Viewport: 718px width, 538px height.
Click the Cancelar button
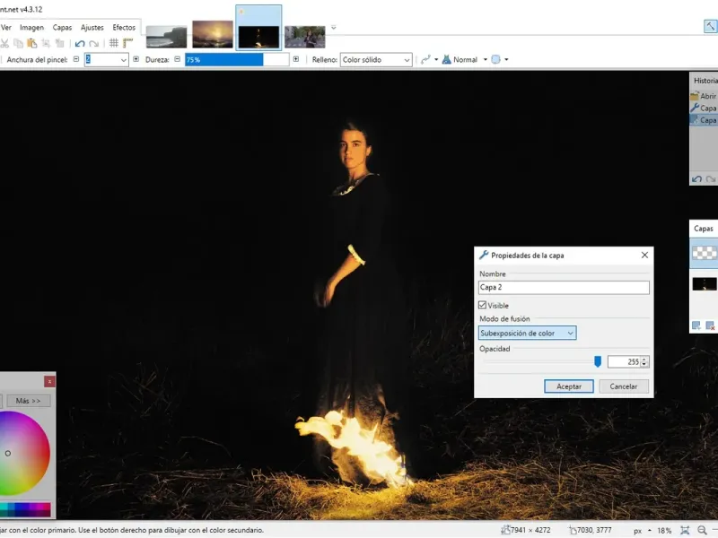pyautogui.click(x=624, y=386)
